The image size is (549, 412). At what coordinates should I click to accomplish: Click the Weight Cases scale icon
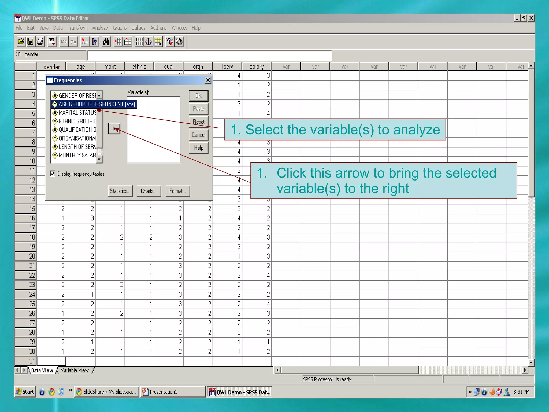[149, 42]
